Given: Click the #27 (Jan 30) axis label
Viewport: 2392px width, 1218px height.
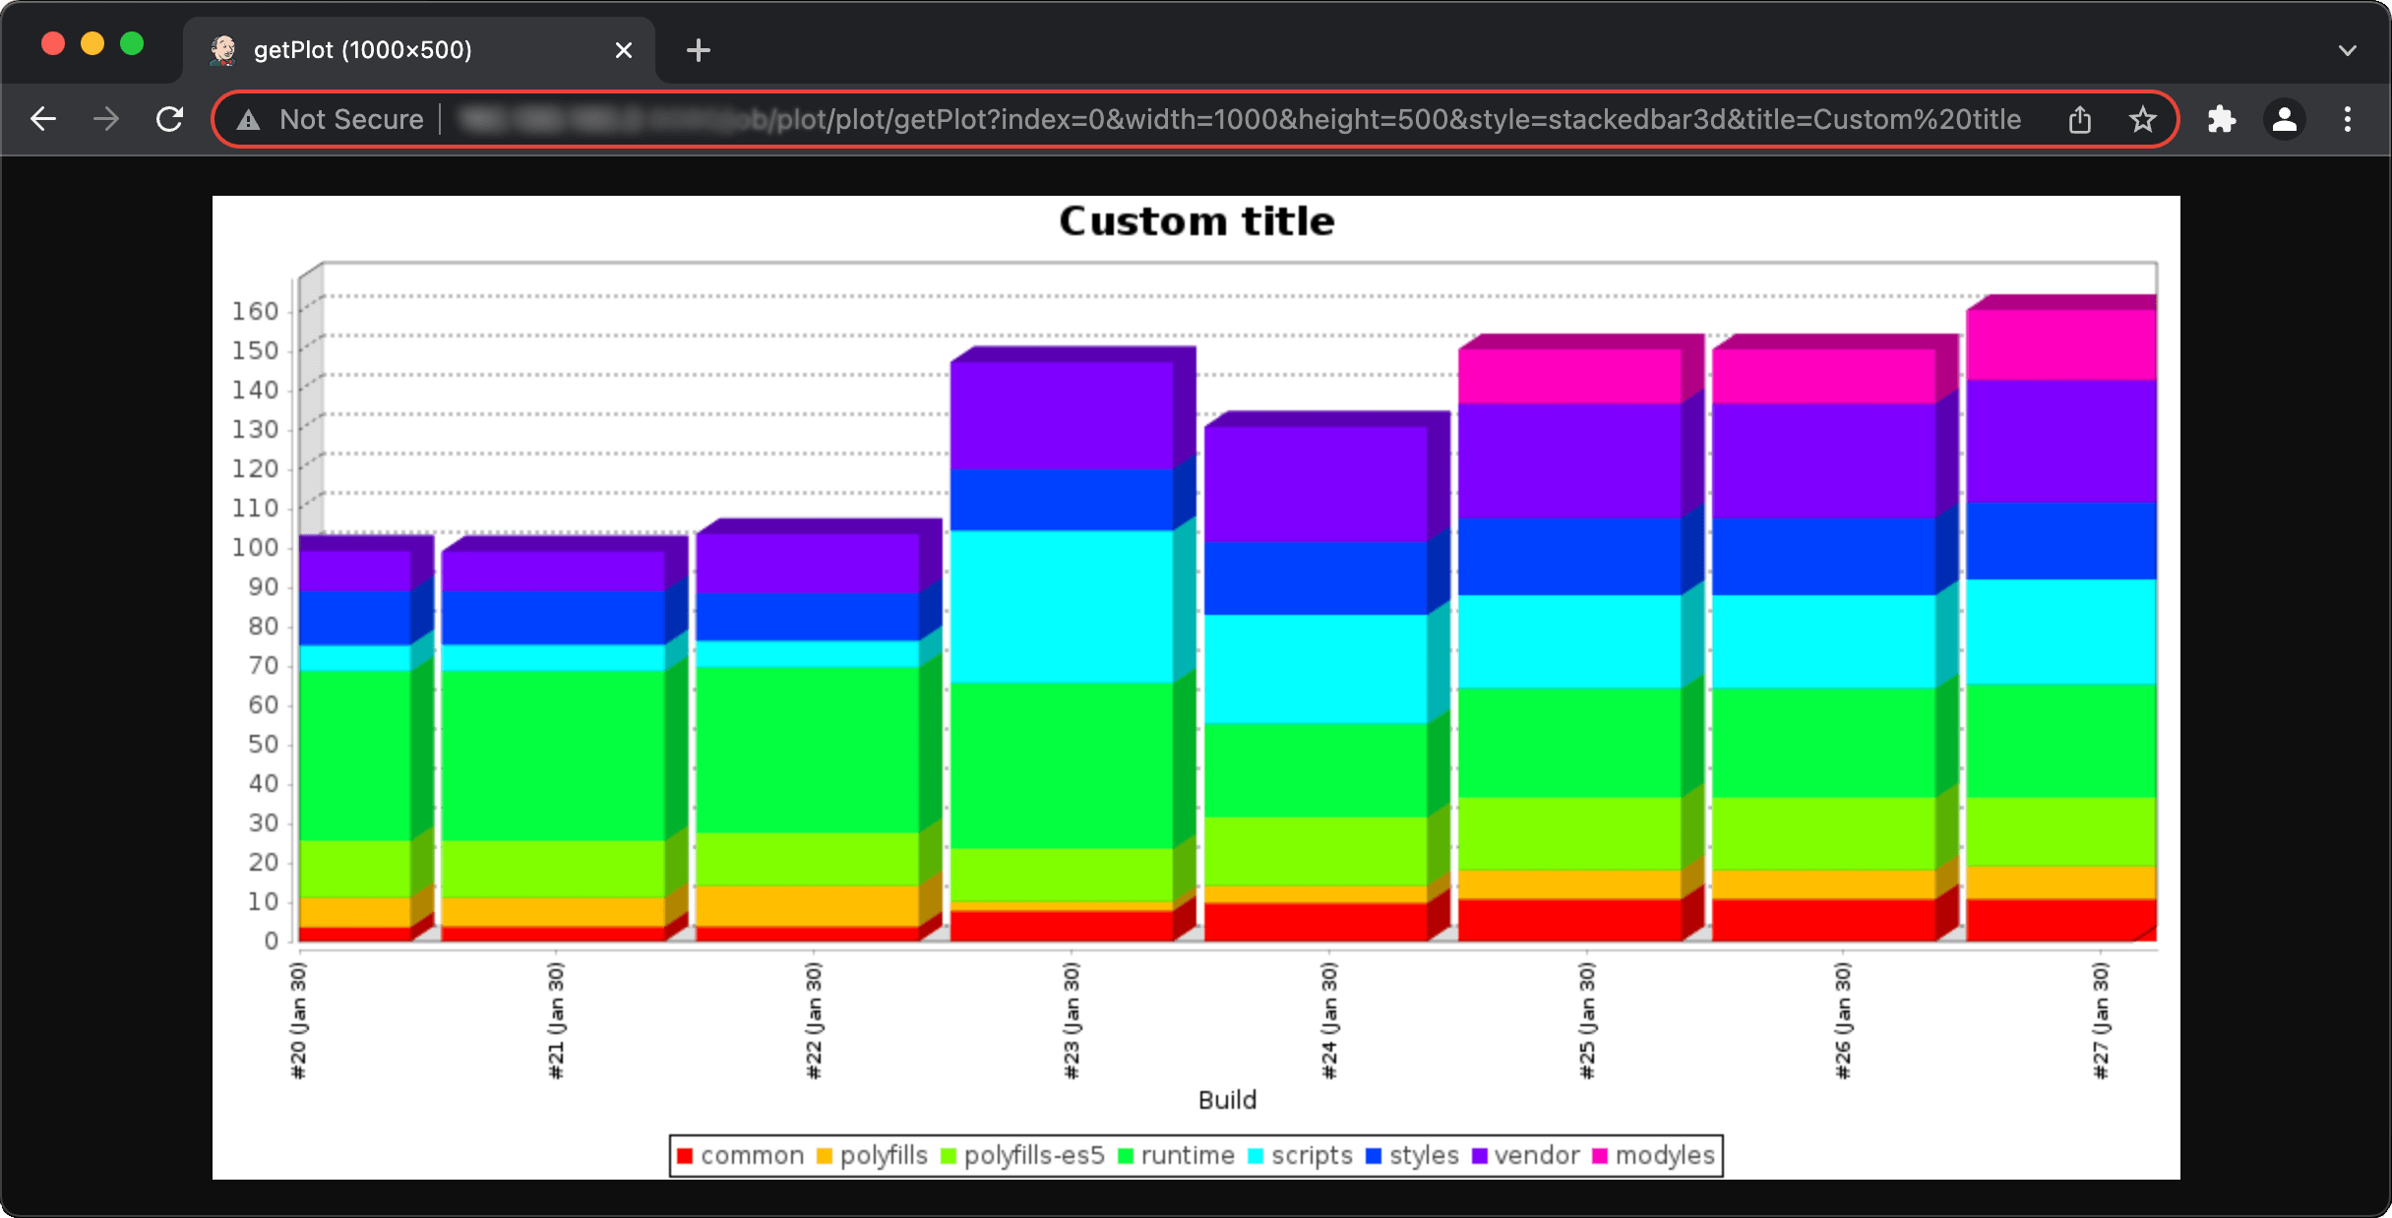Looking at the screenshot, I should click(2101, 1021).
